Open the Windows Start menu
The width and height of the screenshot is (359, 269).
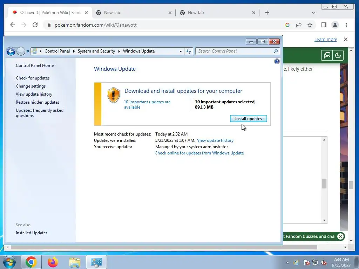tap(9, 262)
